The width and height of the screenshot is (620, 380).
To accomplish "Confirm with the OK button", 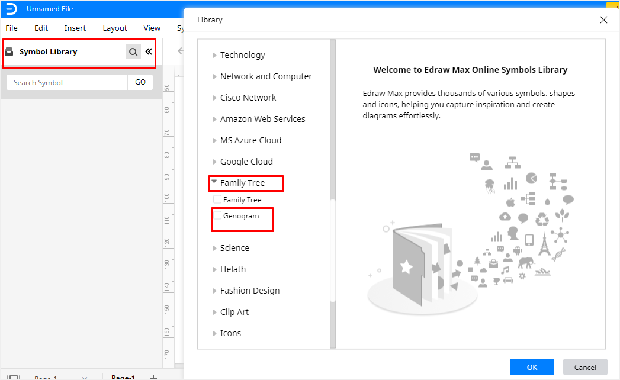I will 532,367.
